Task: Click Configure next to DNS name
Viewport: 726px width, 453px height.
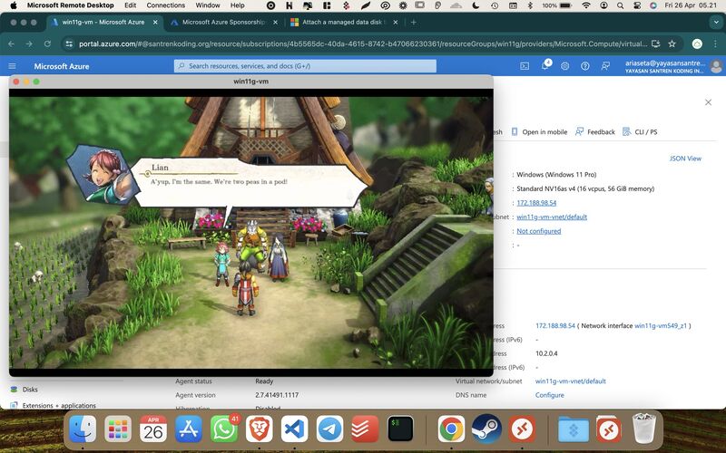Action: click(x=550, y=395)
